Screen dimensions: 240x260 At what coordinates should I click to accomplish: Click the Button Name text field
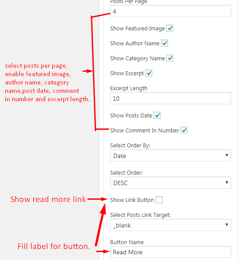coord(171,252)
